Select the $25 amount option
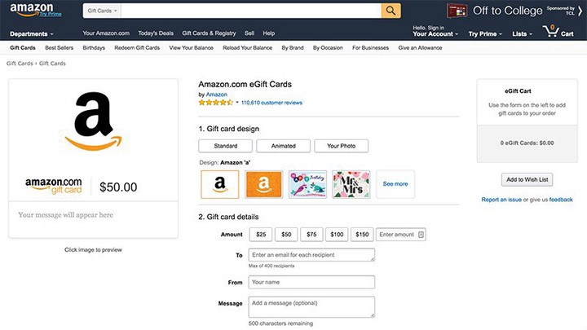Image resolution: width=587 pixels, height=330 pixels. click(261, 235)
